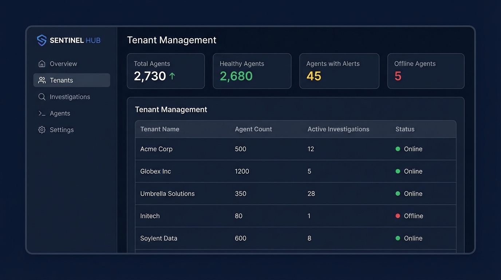Sort by the Agent Count column header
The width and height of the screenshot is (501, 280).
[x=253, y=129]
